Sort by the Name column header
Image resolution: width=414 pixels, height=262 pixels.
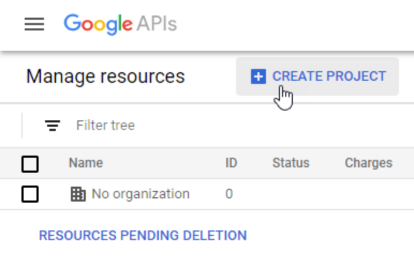(86, 163)
